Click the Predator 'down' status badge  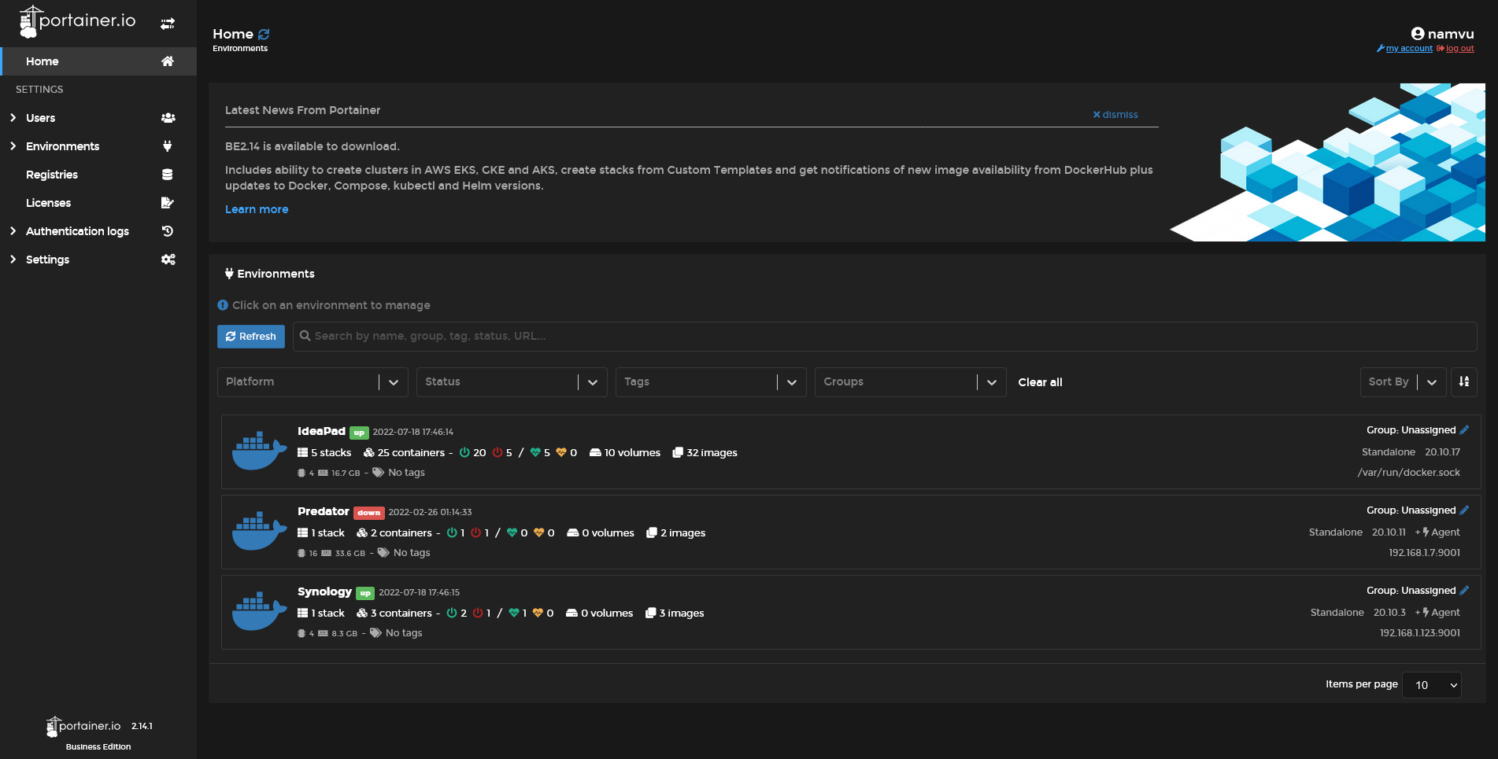368,513
